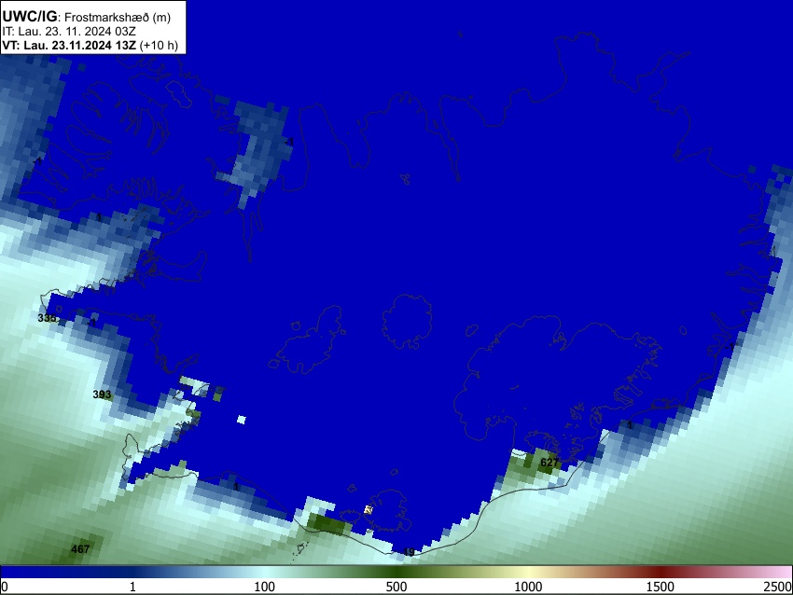The image size is (793, 595).
Task: Click the pale yellow 1000 m colour on the scale bar
Action: click(x=528, y=572)
